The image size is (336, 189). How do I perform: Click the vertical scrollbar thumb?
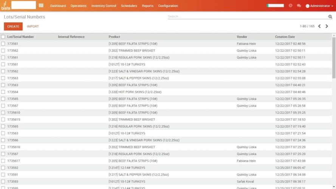point(334,53)
